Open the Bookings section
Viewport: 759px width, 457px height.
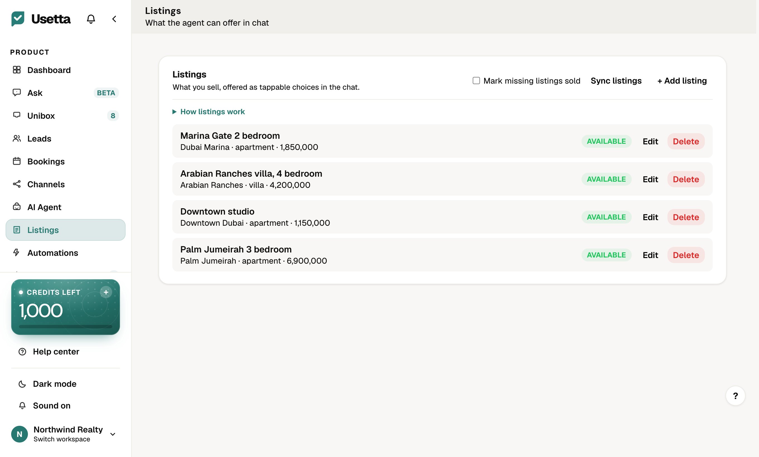pos(65,161)
